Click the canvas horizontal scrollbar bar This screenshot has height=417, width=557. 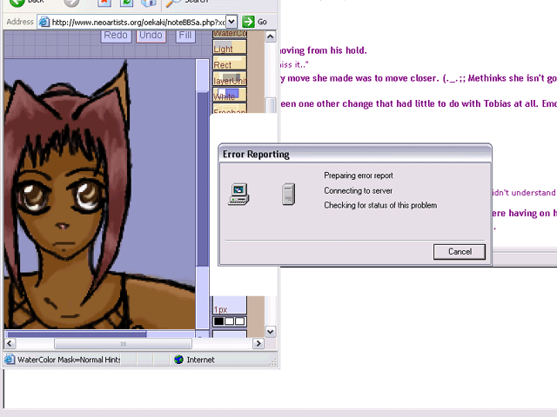(x=77, y=334)
